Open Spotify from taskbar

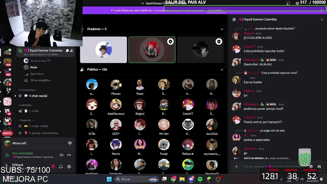coord(200,179)
